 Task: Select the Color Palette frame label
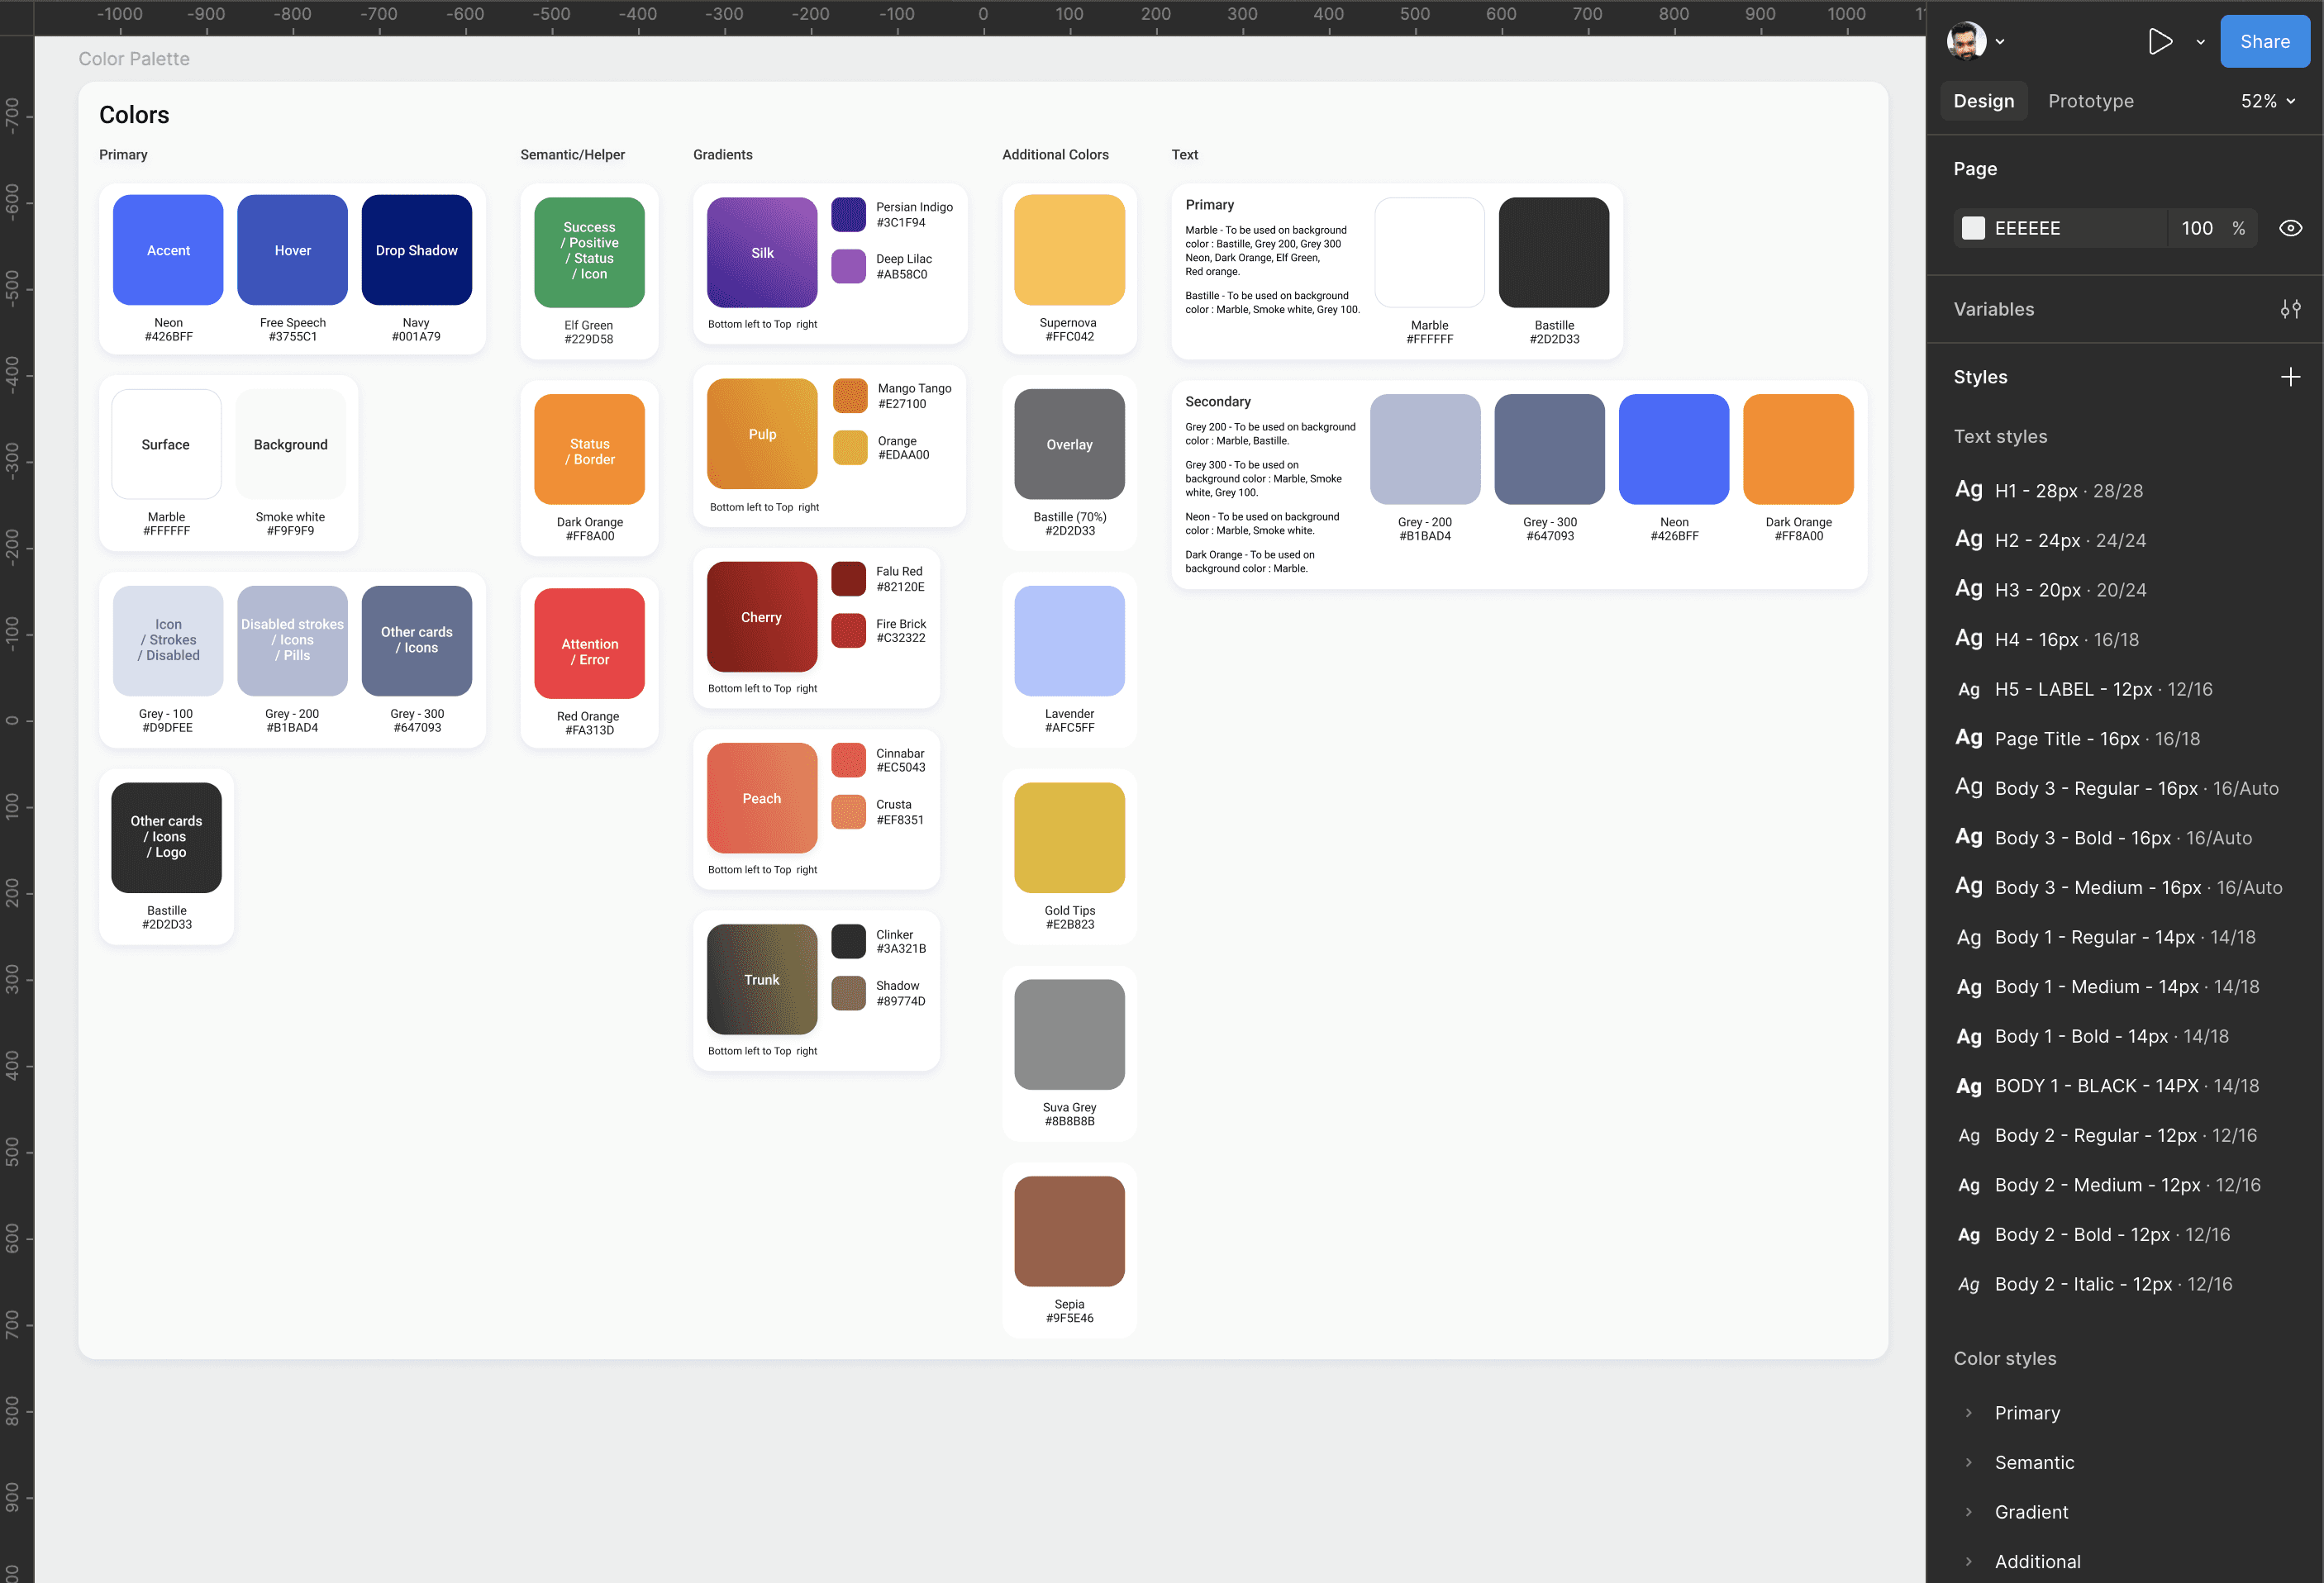pos(134,59)
